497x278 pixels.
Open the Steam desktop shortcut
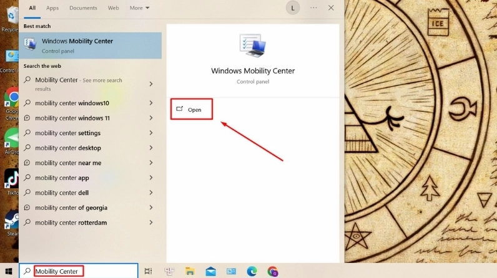pos(11,223)
